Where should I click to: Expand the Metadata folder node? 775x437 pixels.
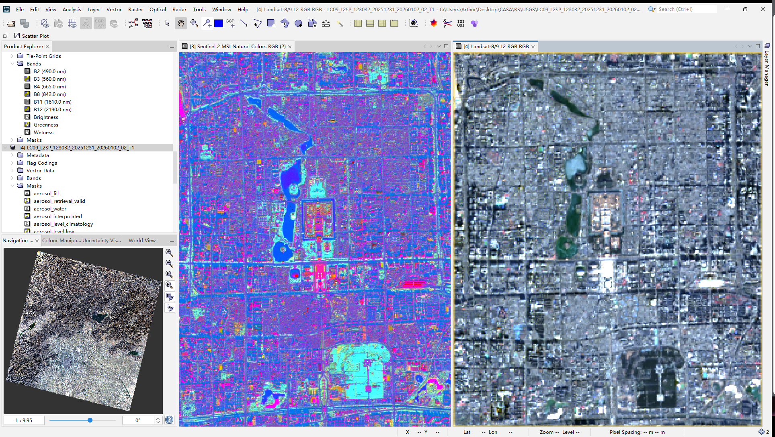[x=12, y=155]
